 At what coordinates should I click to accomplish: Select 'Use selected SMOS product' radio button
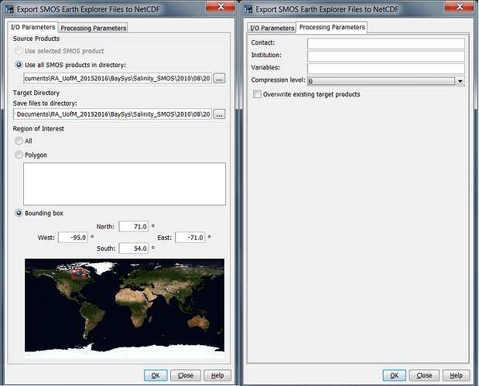19,51
